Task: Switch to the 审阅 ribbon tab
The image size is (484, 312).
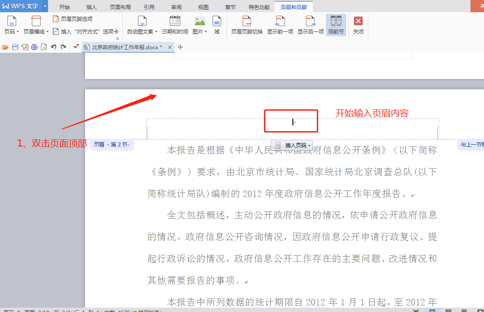Action: pos(176,7)
